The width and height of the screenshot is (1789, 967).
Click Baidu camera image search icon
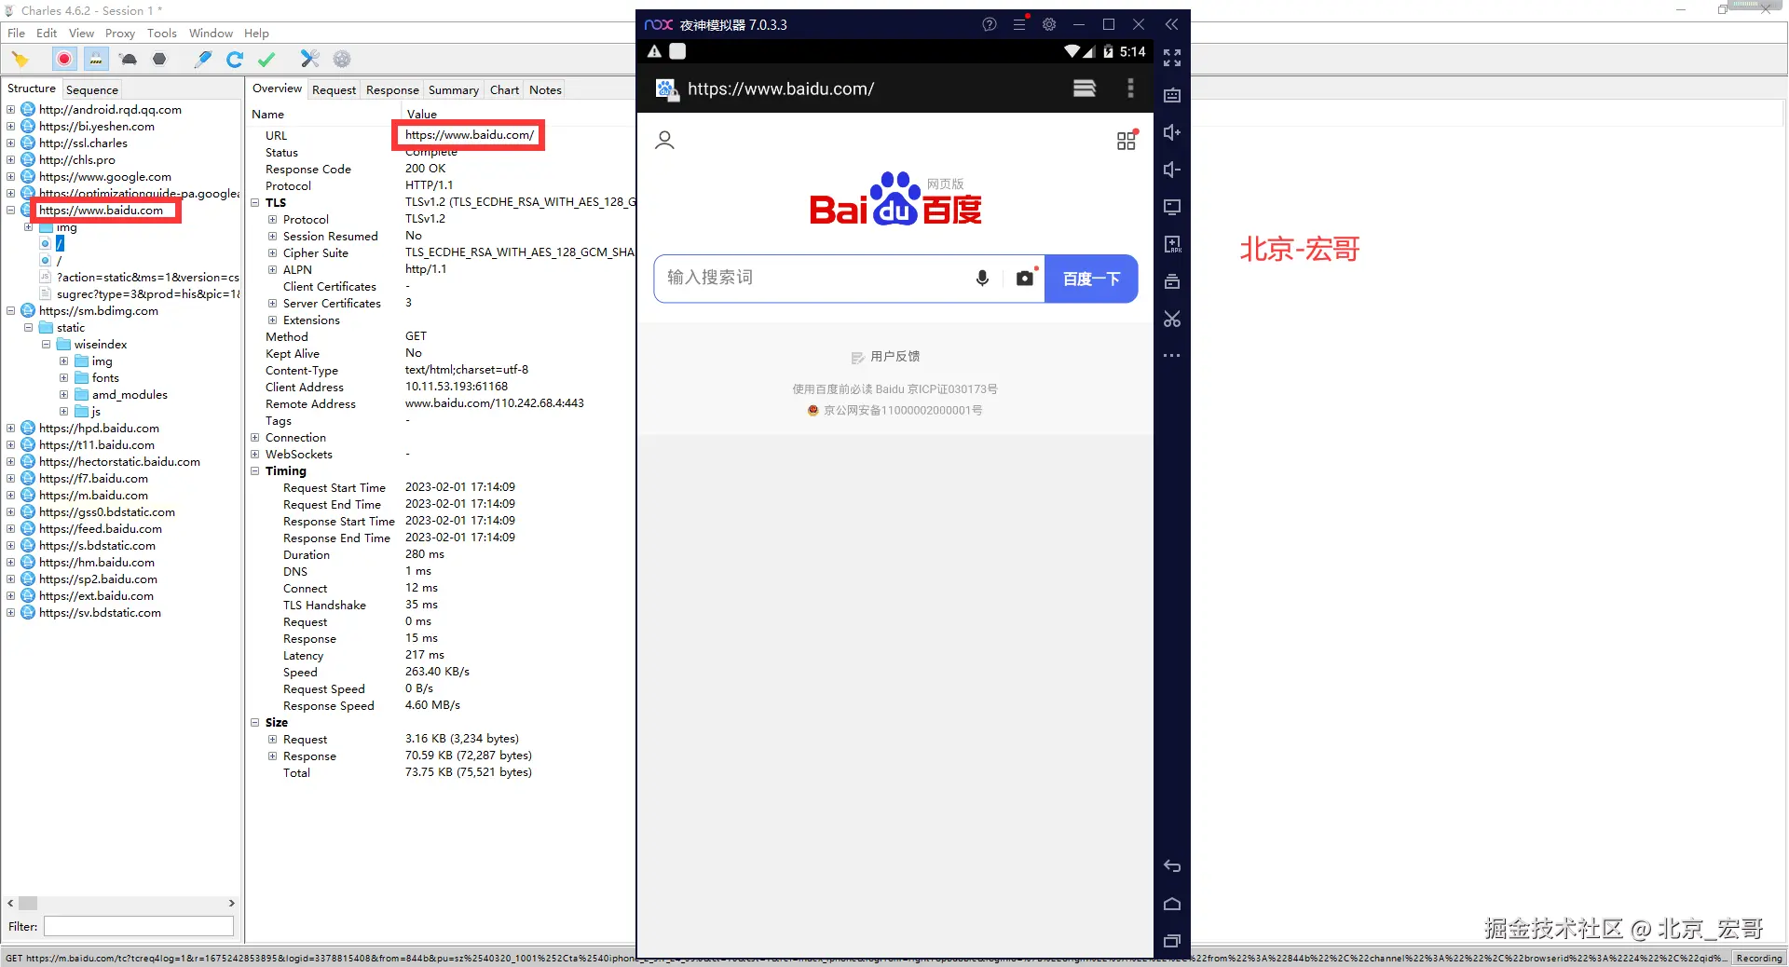coord(1025,278)
